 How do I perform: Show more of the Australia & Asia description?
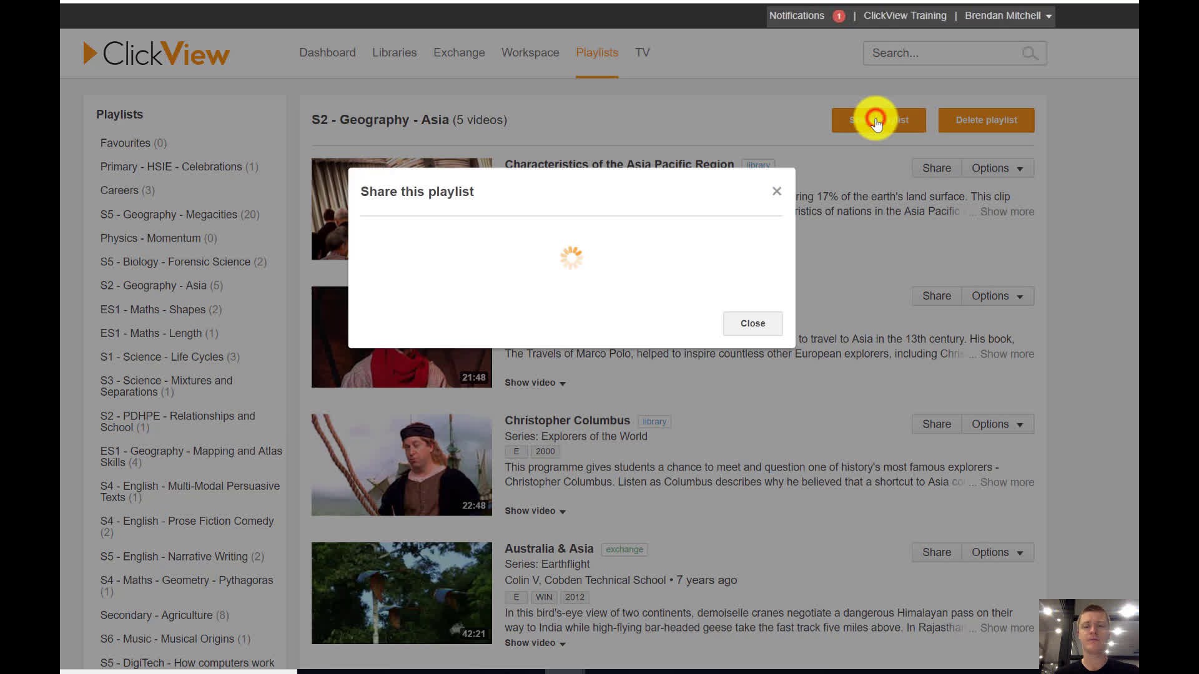(x=1007, y=628)
